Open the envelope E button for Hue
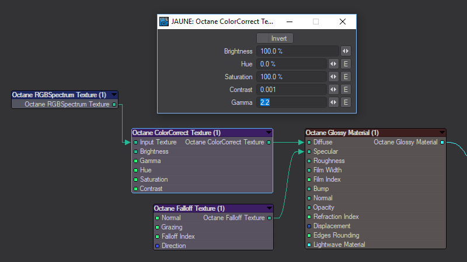Screen dimensions: 467x262 [346, 64]
